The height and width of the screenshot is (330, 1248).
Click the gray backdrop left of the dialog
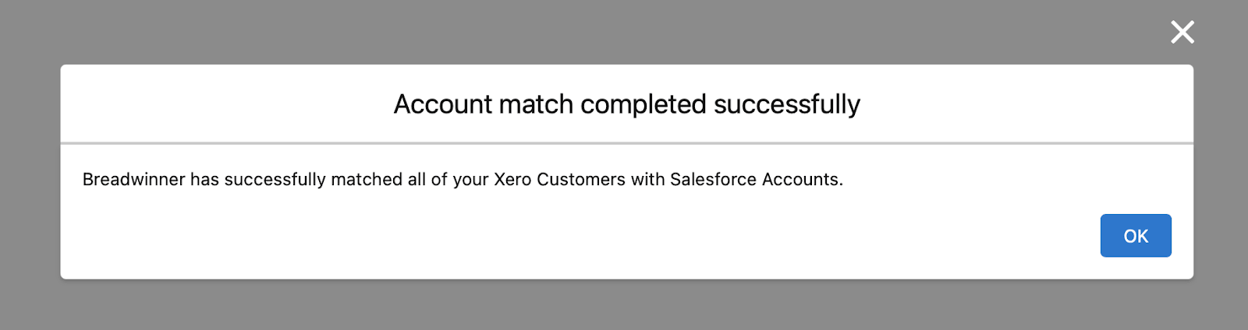30,171
